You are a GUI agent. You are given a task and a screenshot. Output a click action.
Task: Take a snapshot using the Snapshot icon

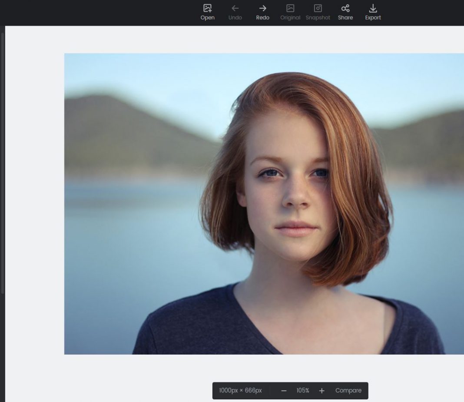[318, 8]
